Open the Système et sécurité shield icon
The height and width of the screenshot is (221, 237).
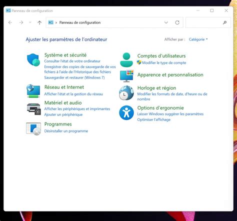[33, 60]
